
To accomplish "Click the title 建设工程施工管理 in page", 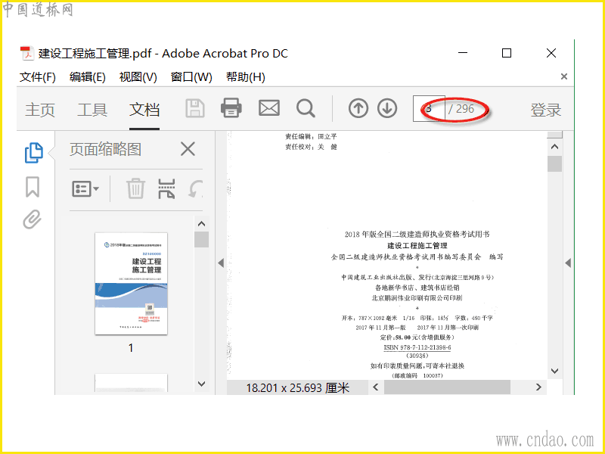I will [417, 245].
